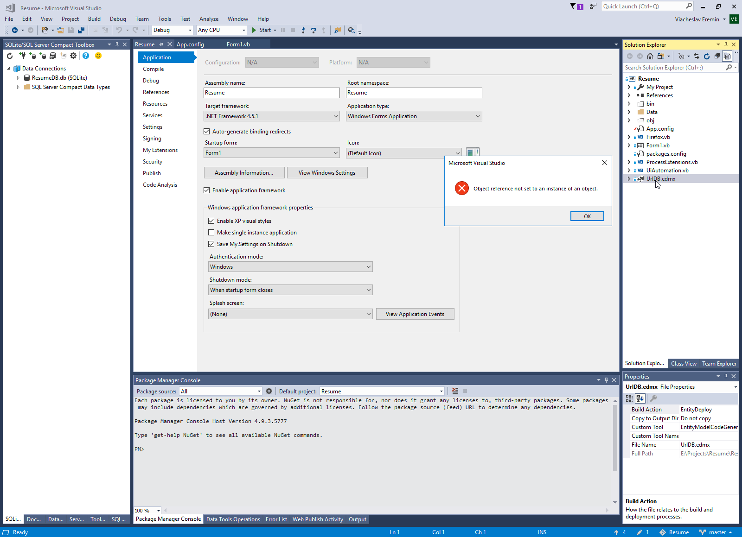Click the Categorized view icon in Properties

[x=629, y=398]
